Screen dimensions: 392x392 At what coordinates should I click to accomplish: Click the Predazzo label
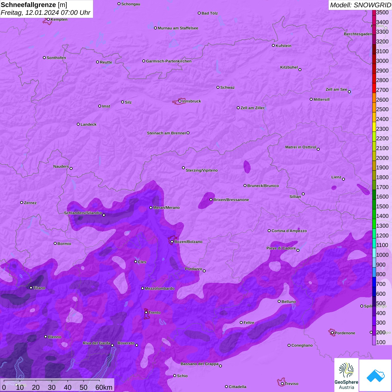(193, 269)
